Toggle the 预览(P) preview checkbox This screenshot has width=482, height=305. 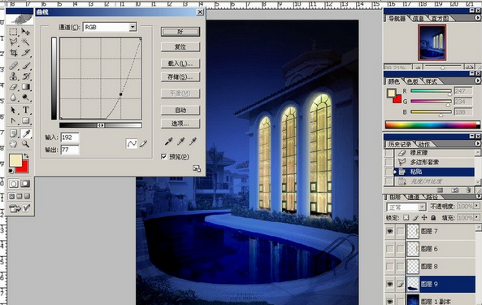(x=164, y=157)
